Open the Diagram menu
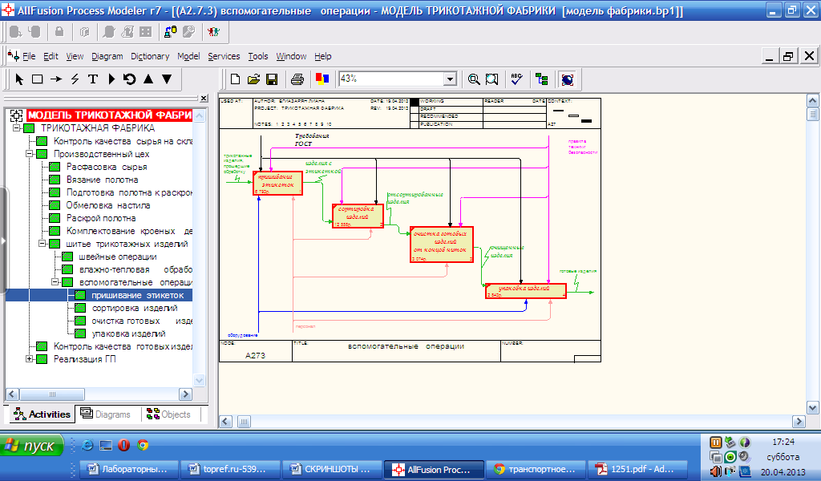This screenshot has height=481, width=821. pyautogui.click(x=107, y=56)
